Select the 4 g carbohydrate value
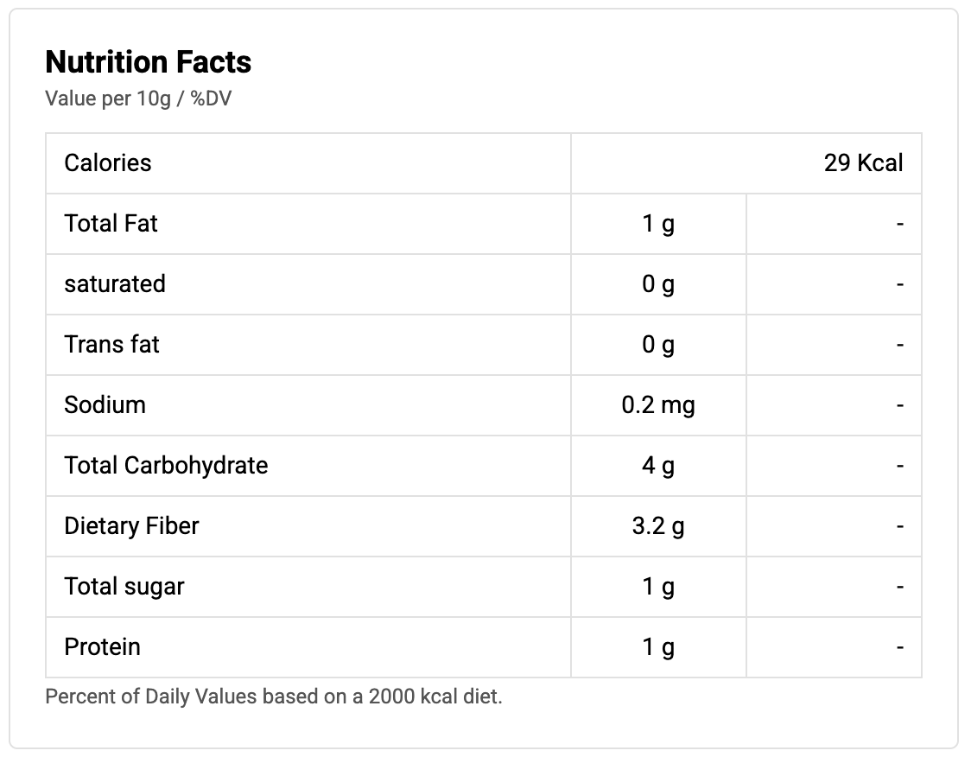This screenshot has height=757, width=971. pos(658,466)
